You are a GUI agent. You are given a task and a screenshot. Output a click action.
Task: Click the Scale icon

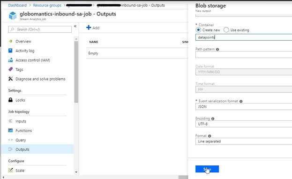pyautogui.click(x=10, y=170)
